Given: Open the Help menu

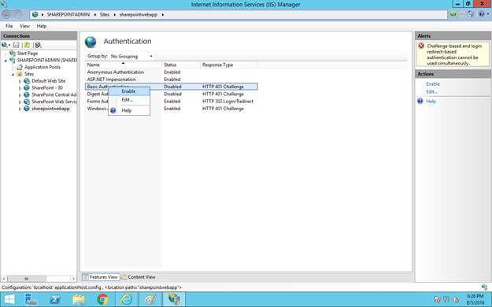Looking at the screenshot, I should (x=42, y=26).
